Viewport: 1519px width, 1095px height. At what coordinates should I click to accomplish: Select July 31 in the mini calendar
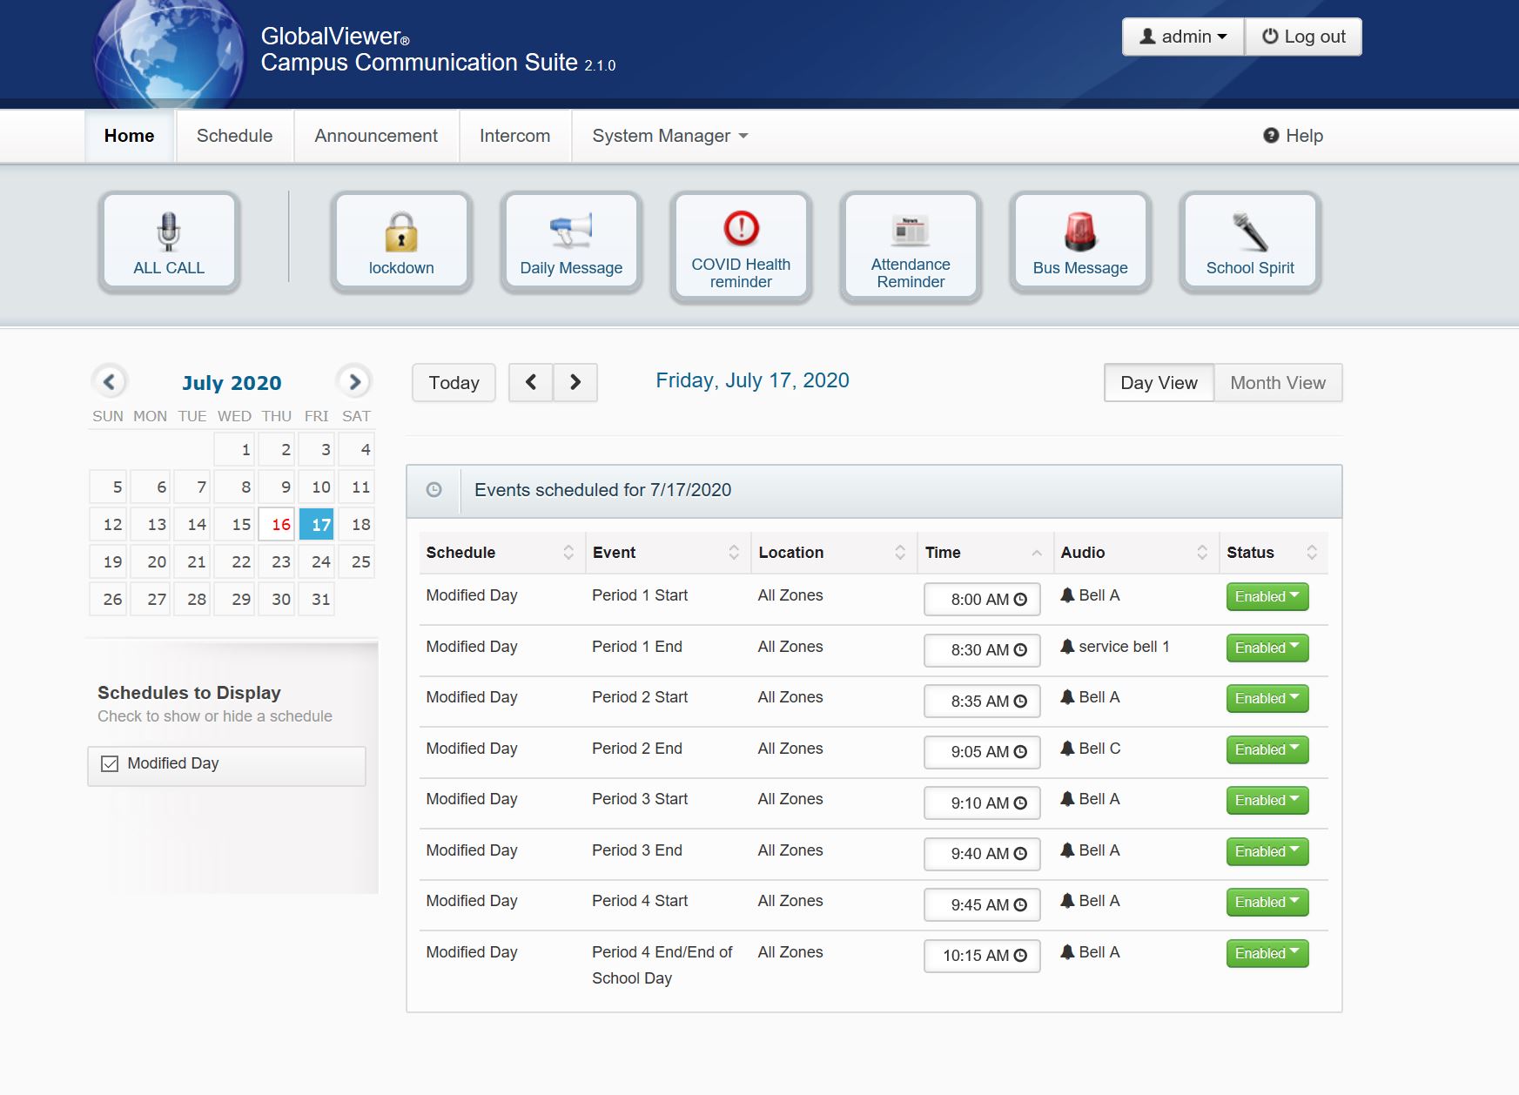point(317,599)
